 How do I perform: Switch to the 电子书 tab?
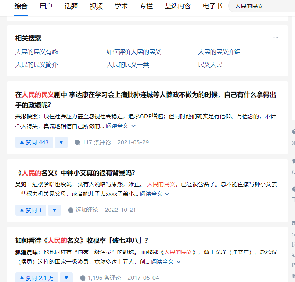click(x=212, y=6)
